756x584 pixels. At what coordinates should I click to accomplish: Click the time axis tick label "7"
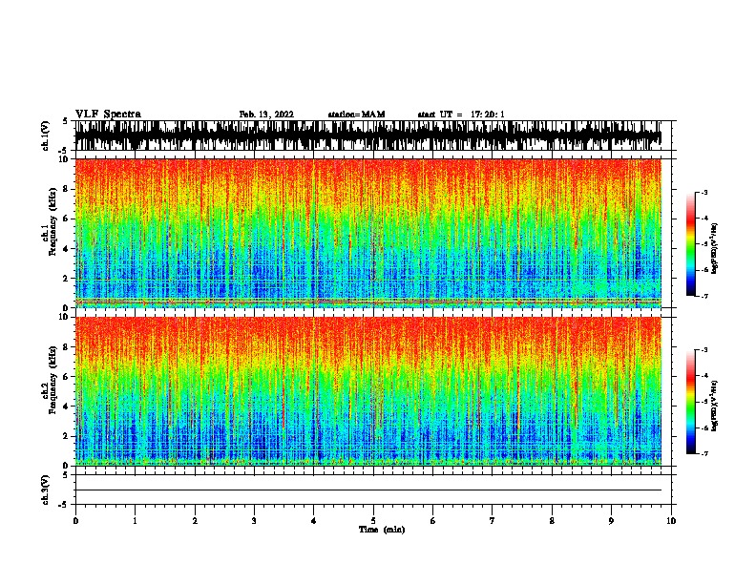click(x=493, y=520)
